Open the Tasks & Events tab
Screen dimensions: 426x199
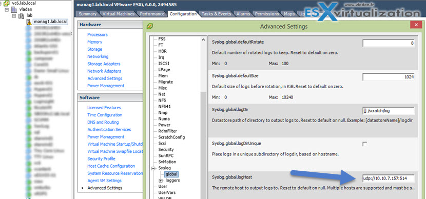216,14
